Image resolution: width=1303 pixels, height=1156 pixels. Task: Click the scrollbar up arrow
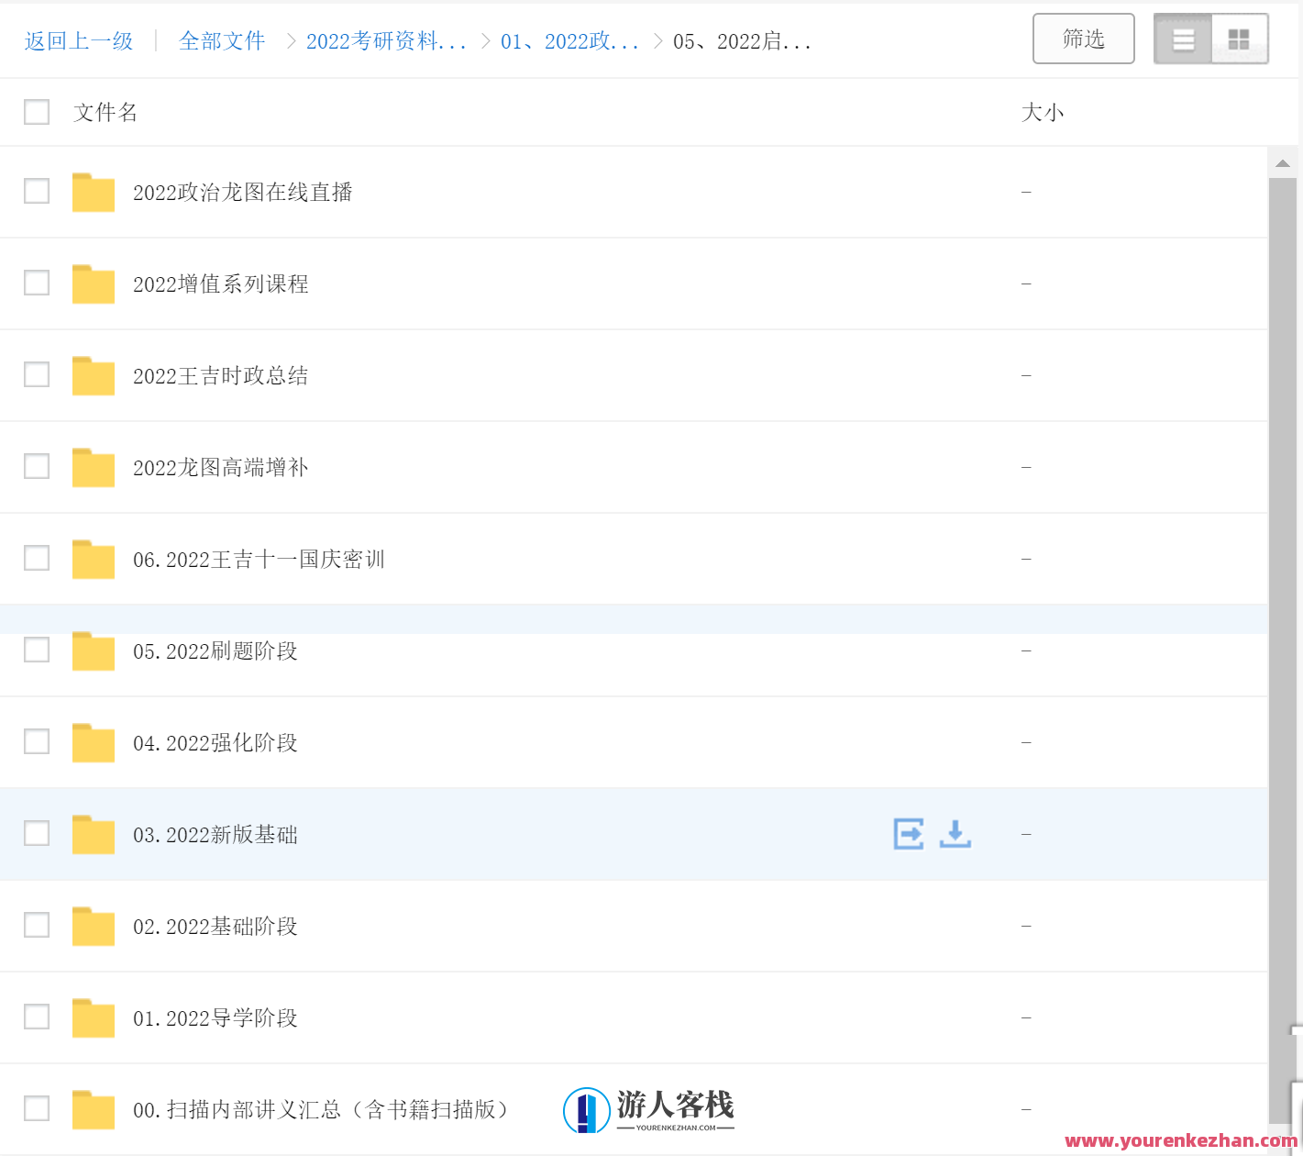(x=1282, y=161)
